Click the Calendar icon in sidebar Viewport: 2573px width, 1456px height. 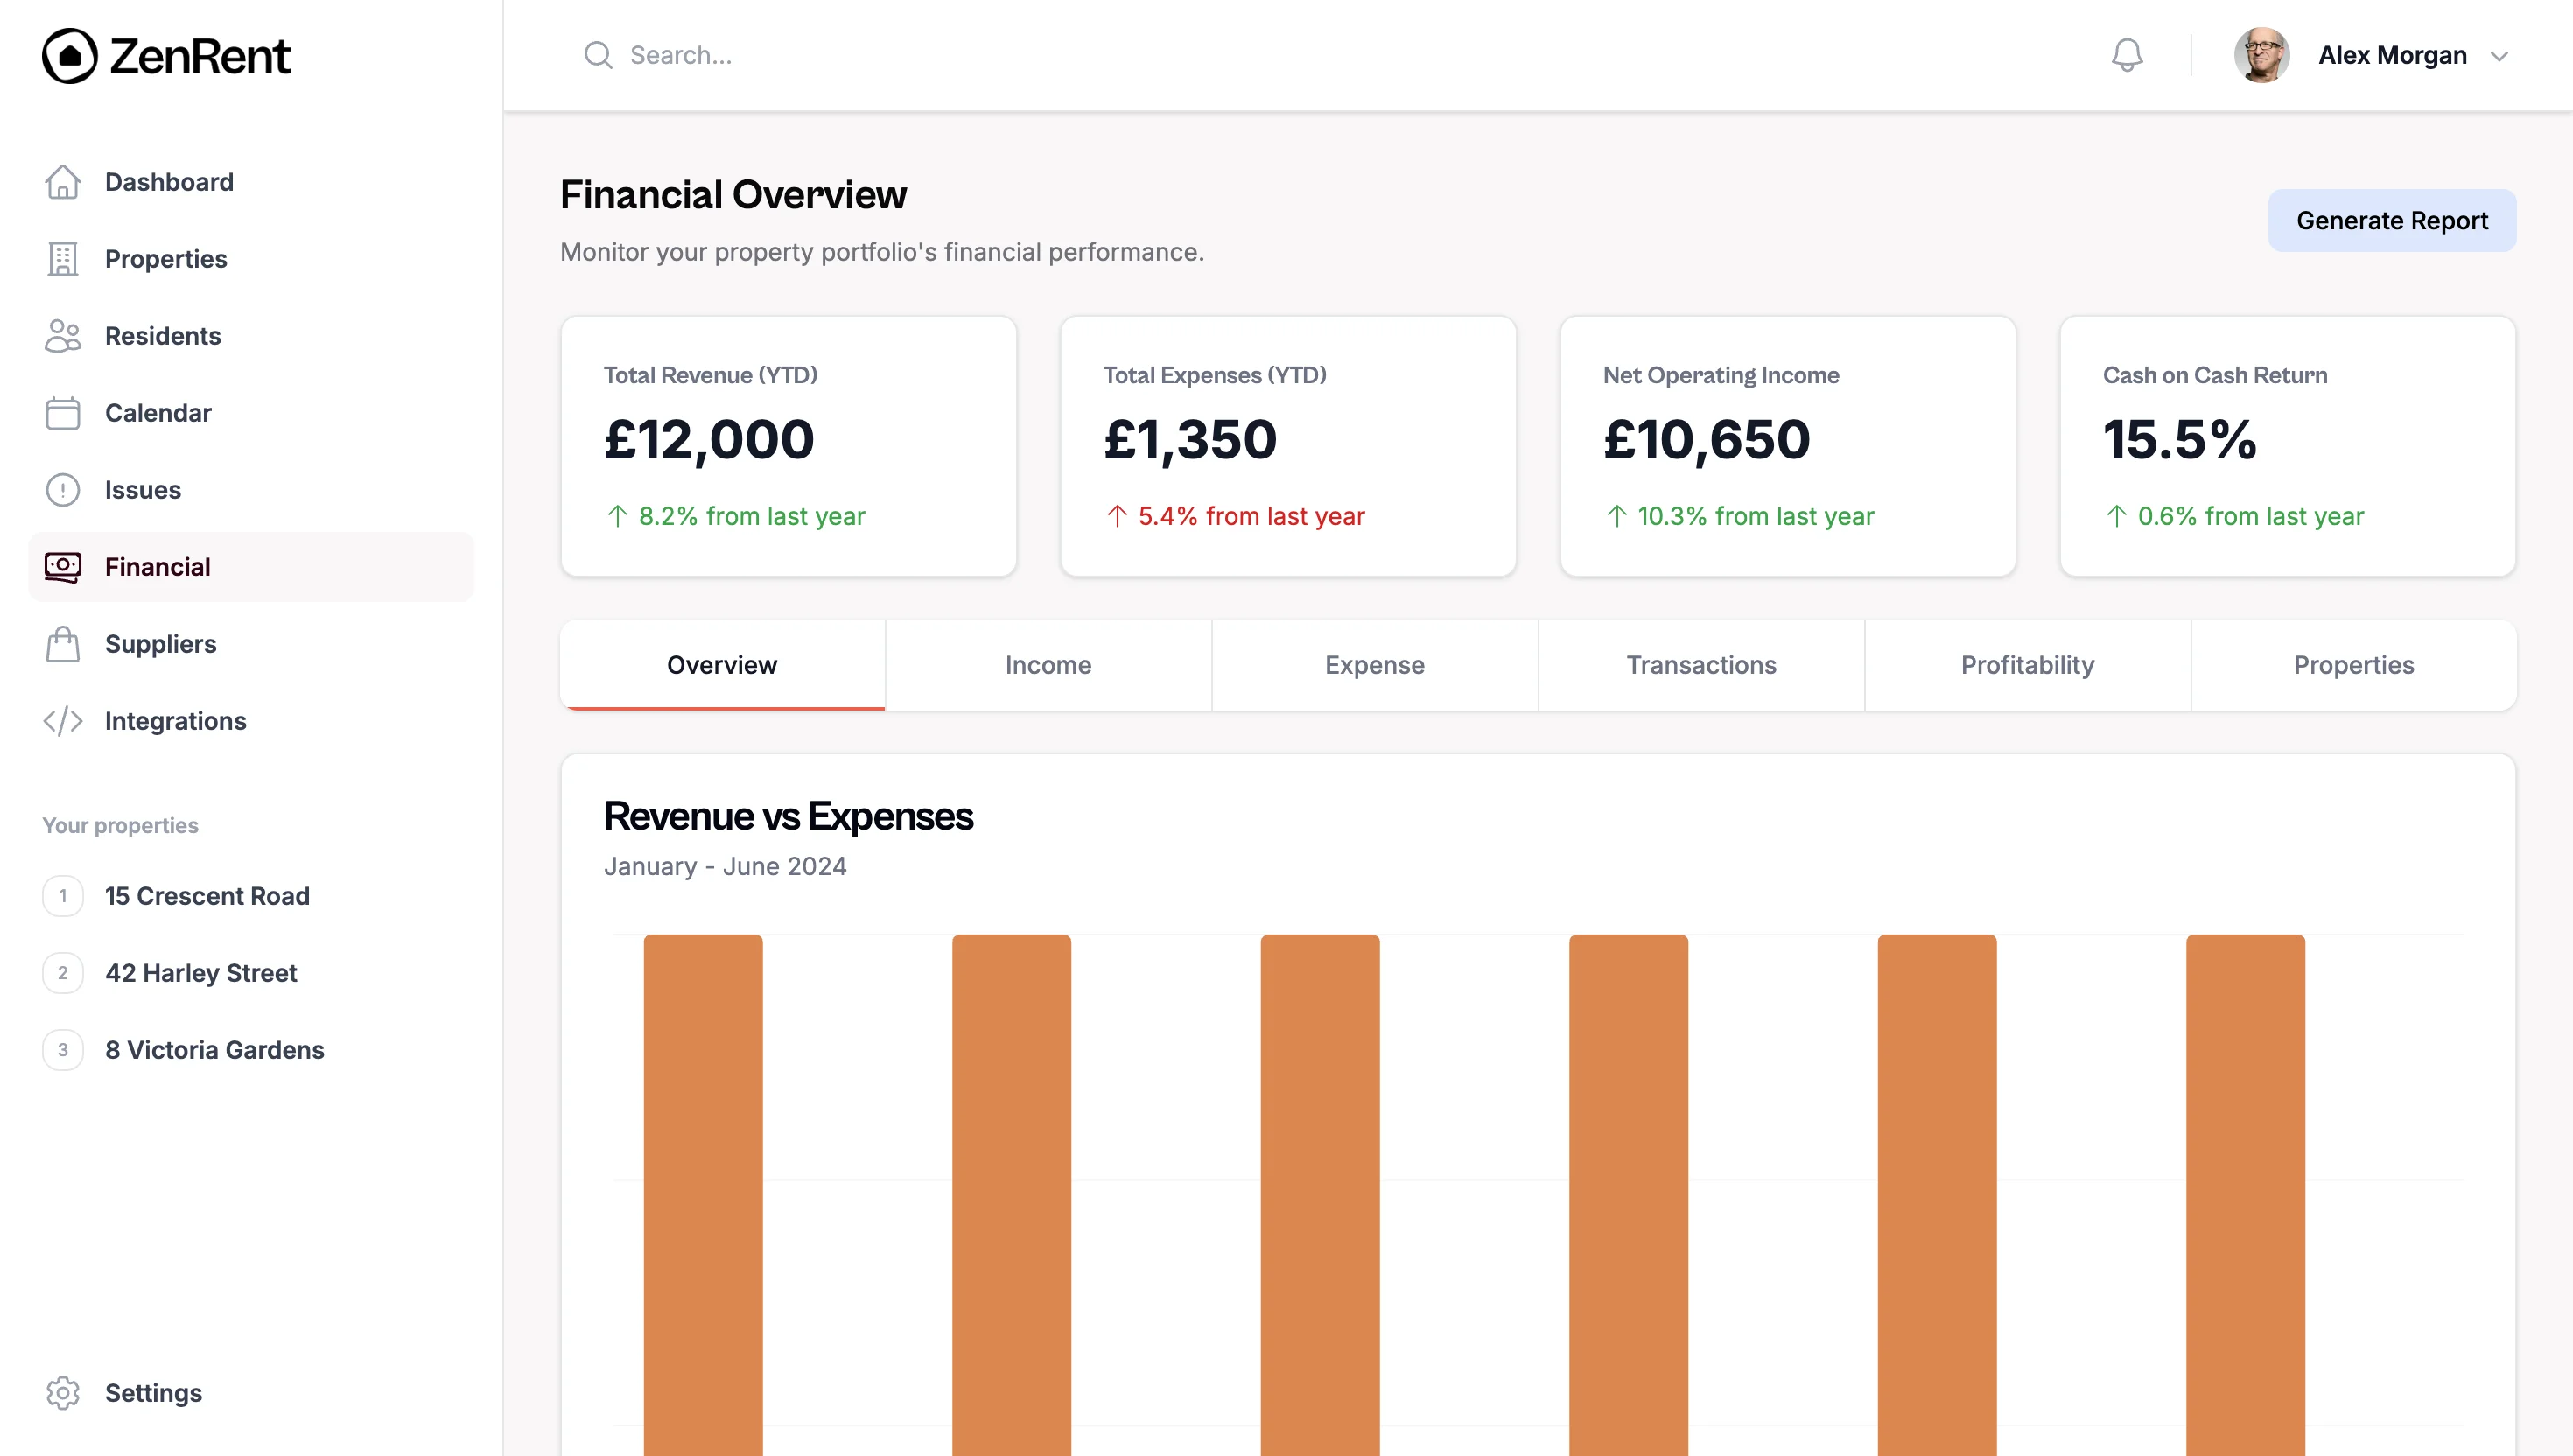point(62,413)
